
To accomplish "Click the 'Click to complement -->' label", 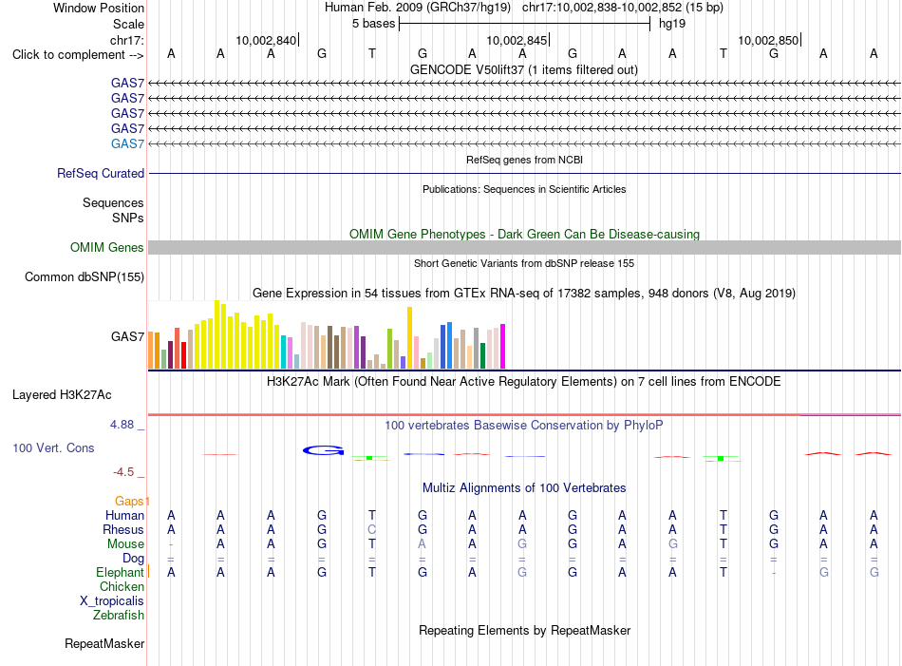I will [78, 55].
